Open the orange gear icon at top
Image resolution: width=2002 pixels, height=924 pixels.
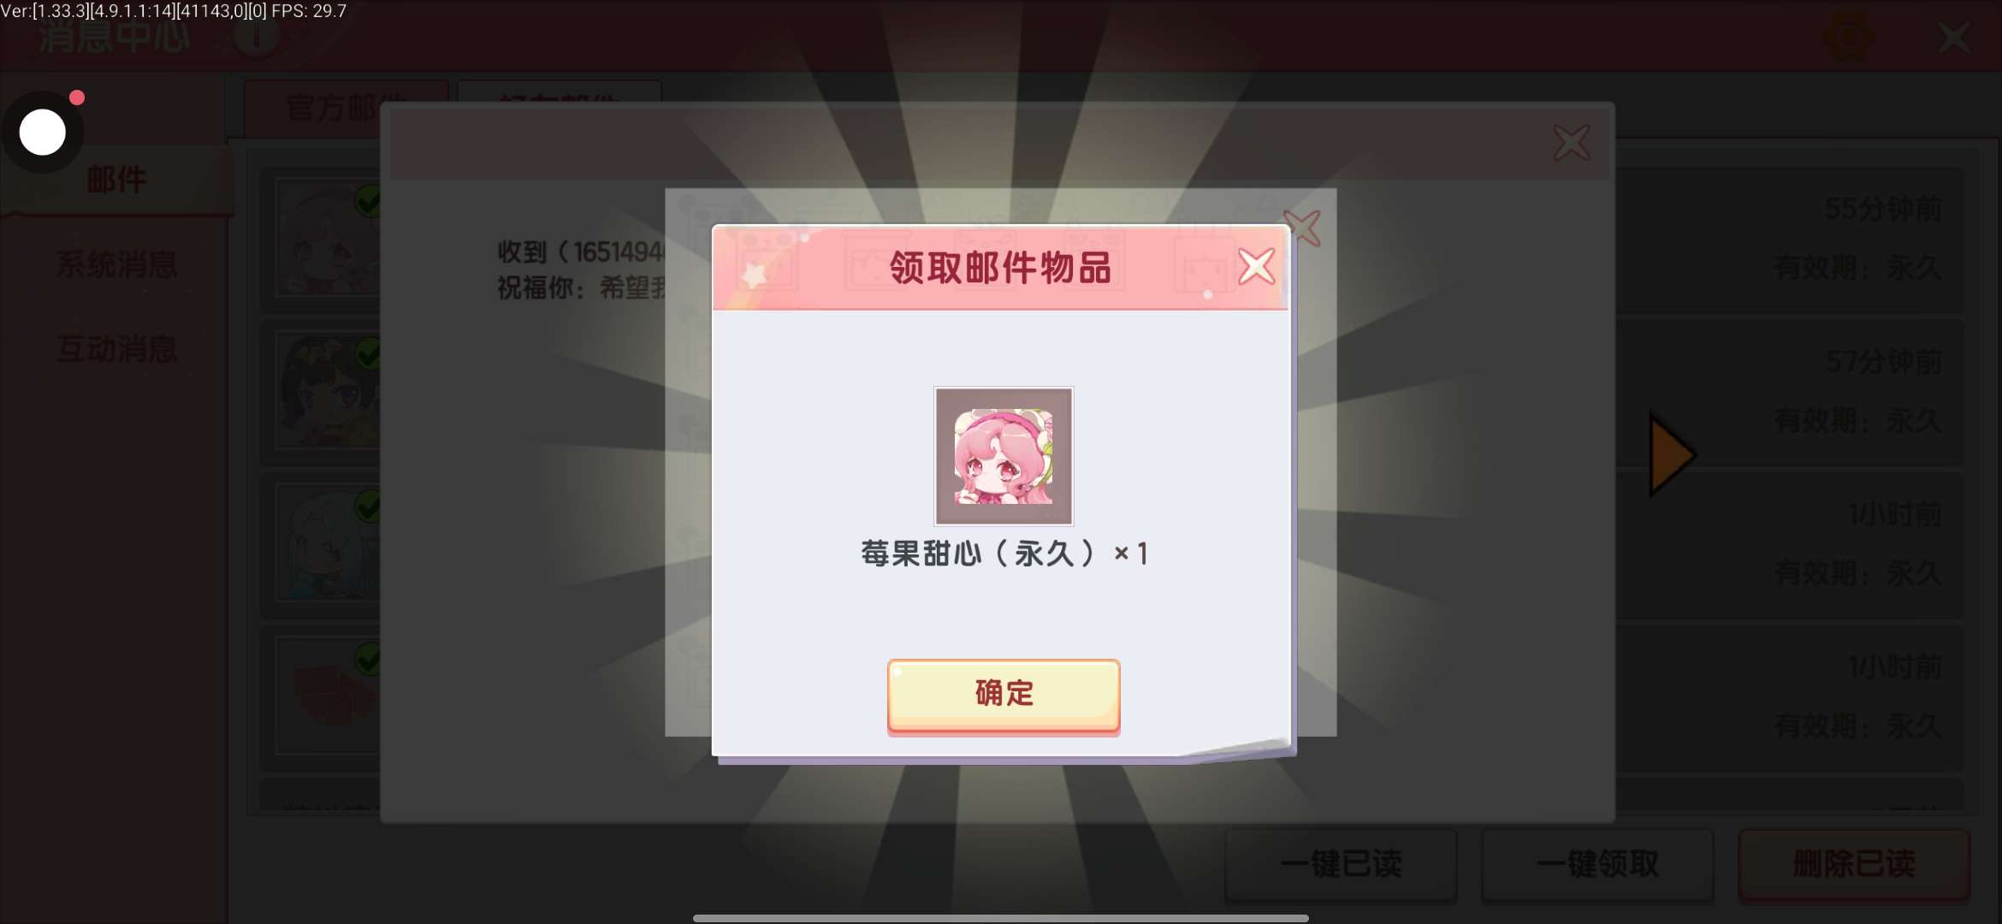pos(1848,36)
